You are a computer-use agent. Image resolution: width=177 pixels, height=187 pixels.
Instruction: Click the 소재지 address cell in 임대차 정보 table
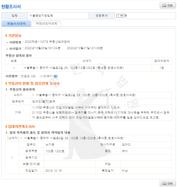(87, 68)
